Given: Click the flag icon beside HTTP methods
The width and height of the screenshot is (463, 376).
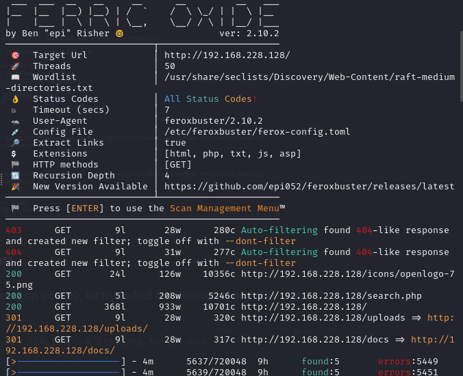Looking at the screenshot, I should [x=15, y=165].
